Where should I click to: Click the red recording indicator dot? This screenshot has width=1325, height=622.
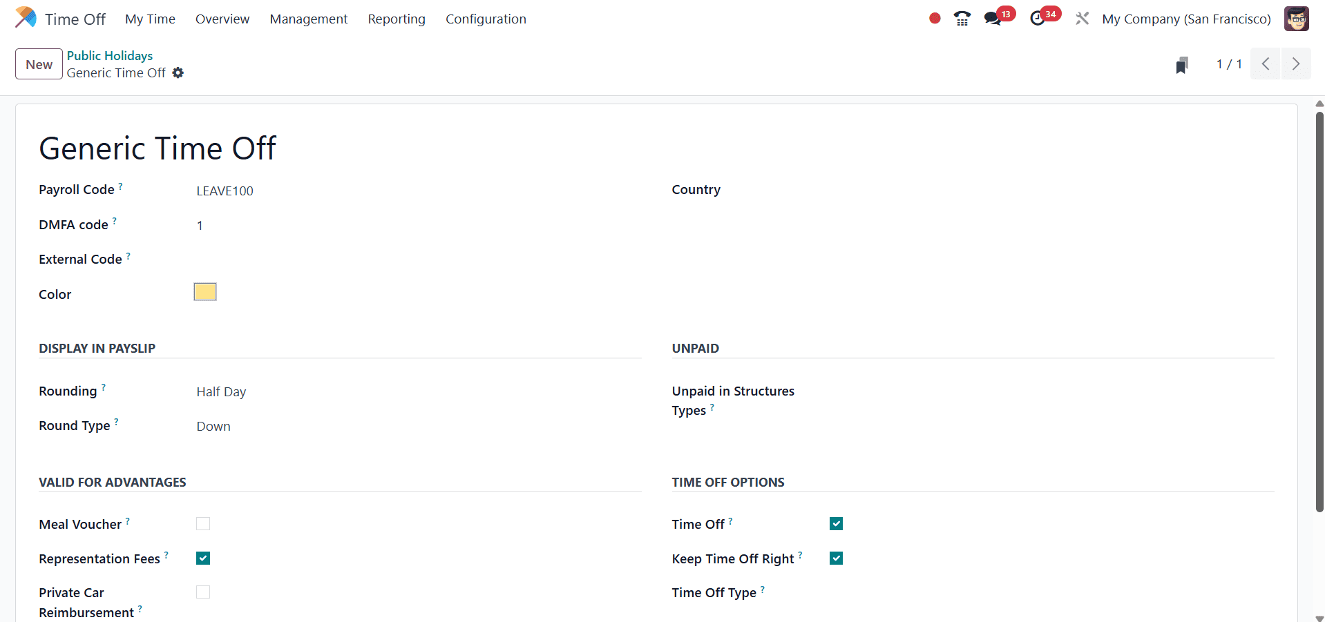(x=935, y=19)
